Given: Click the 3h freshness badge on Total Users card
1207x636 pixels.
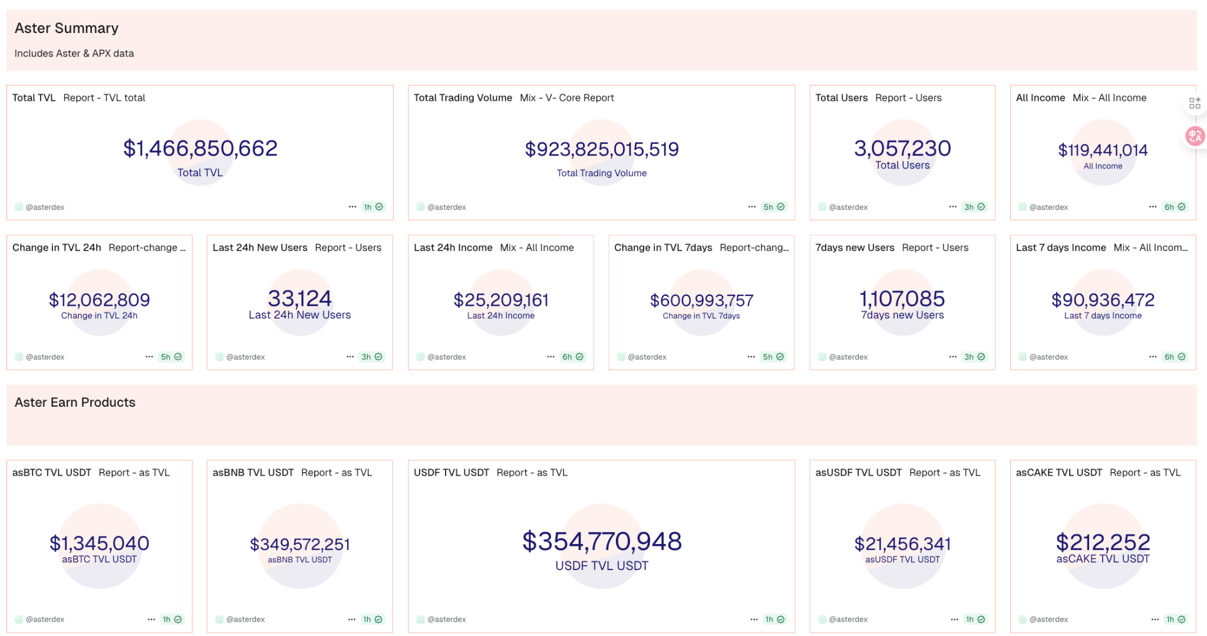Looking at the screenshot, I should 974,207.
